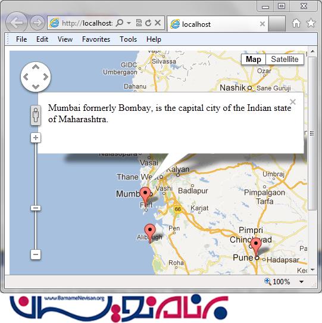Open the Tools menu

(128, 39)
